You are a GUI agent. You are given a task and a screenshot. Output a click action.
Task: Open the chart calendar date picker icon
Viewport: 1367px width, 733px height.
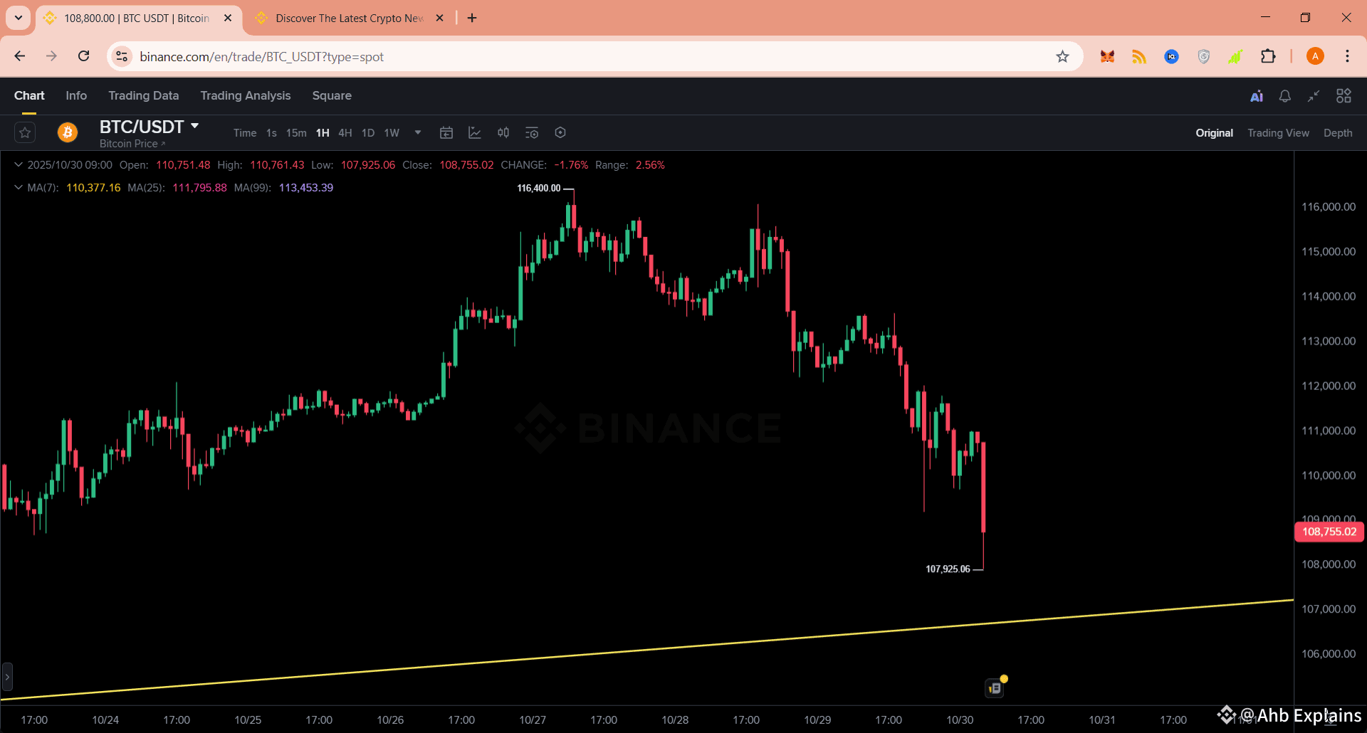click(x=446, y=133)
